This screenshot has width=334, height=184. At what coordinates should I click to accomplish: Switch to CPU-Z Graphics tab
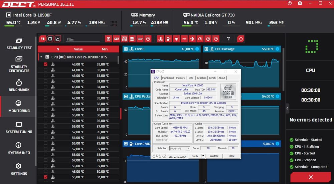pos(201,78)
